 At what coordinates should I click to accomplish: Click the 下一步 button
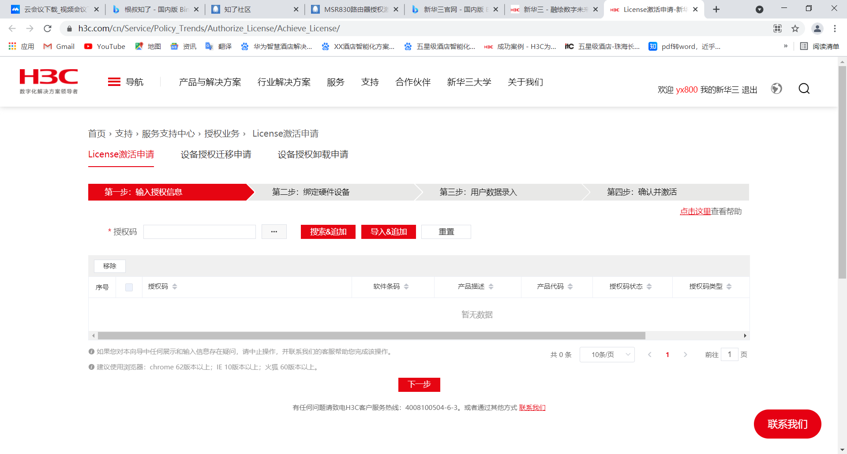[x=419, y=385]
